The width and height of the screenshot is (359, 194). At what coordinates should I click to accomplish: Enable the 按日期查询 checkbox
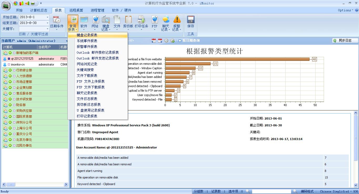(x=180, y=41)
